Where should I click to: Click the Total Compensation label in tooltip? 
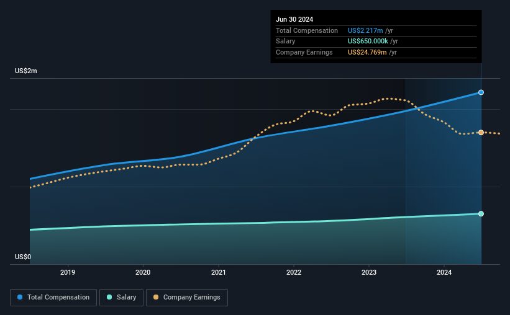click(x=307, y=30)
